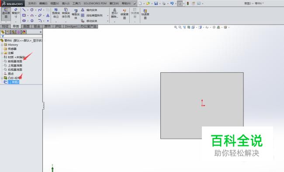Open the DisplayManager panel tab

(24, 32)
